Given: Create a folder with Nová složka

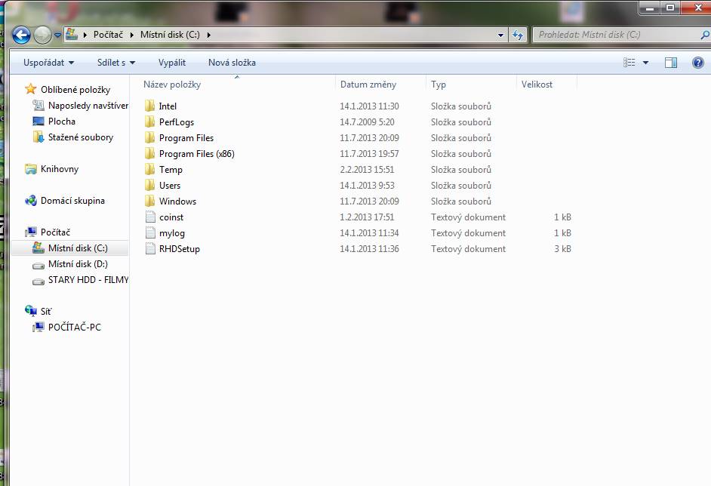Looking at the screenshot, I should point(232,63).
